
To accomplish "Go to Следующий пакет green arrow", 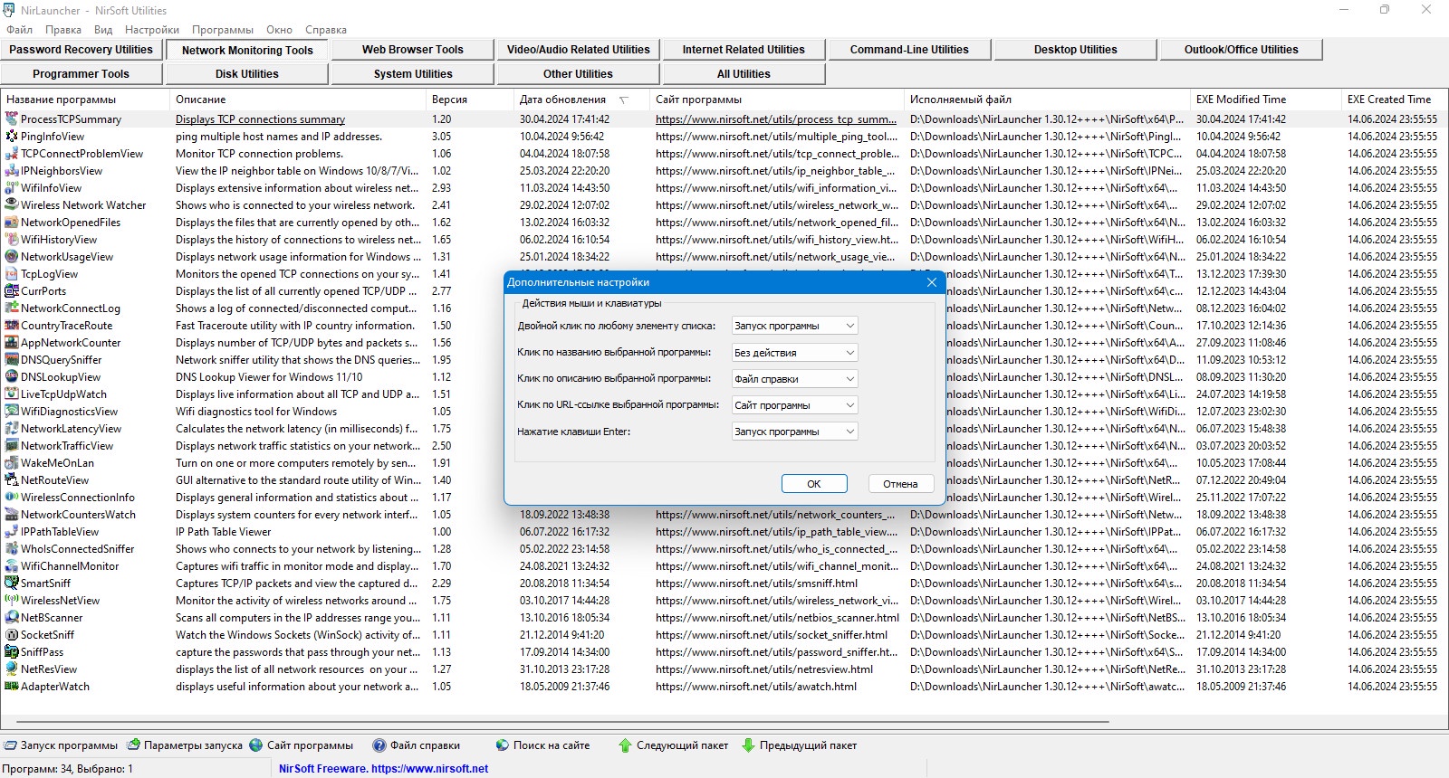I will tap(673, 745).
